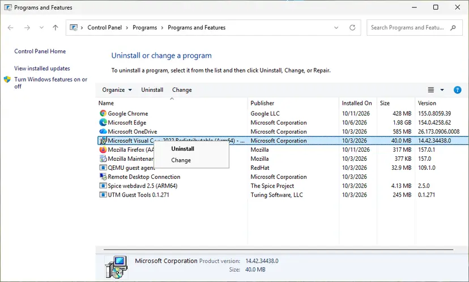Open the help question mark icon
The width and height of the screenshot is (469, 282).
pyautogui.click(x=457, y=89)
